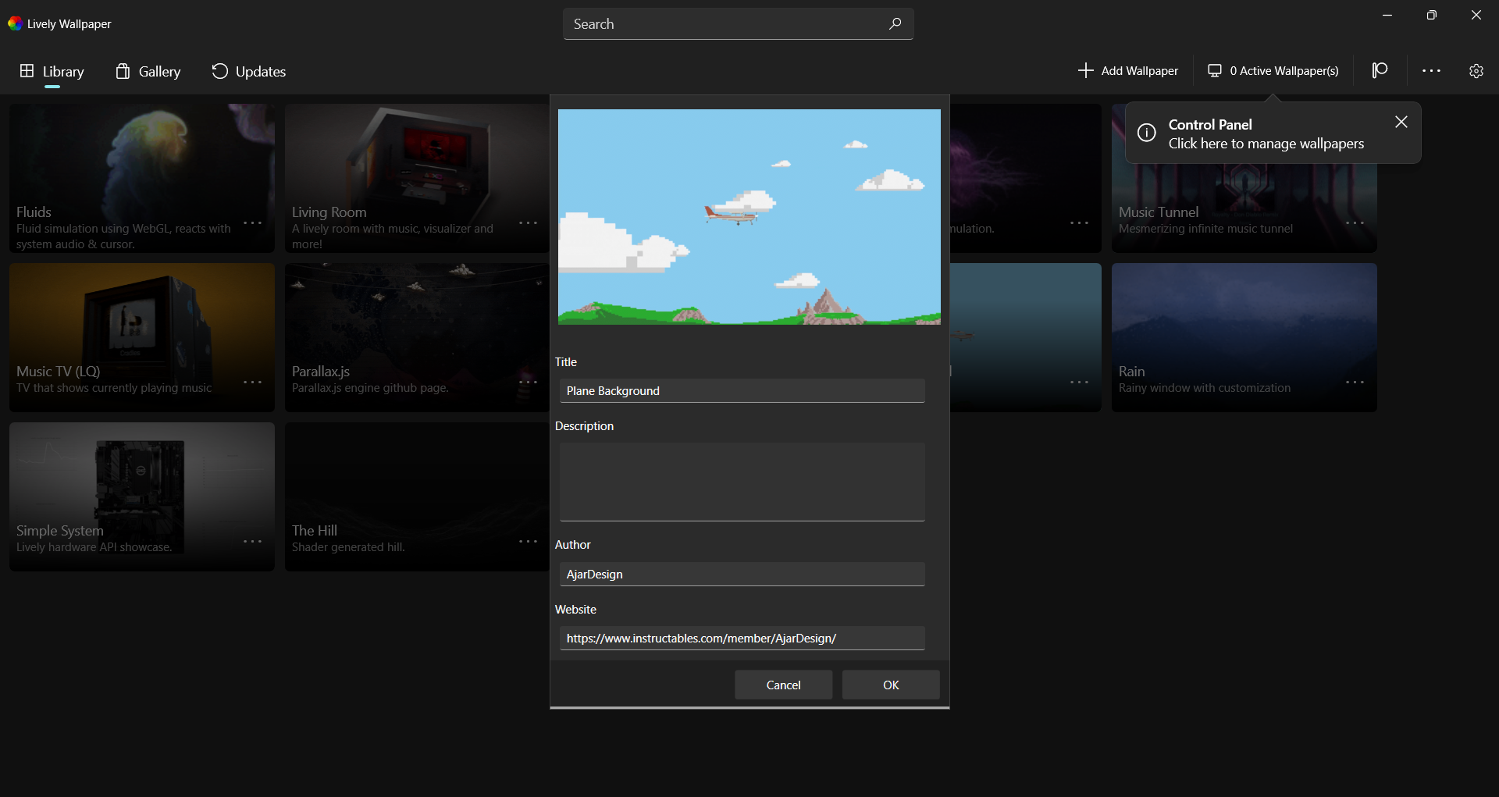Click the Control Panel tip text

click(x=1266, y=133)
